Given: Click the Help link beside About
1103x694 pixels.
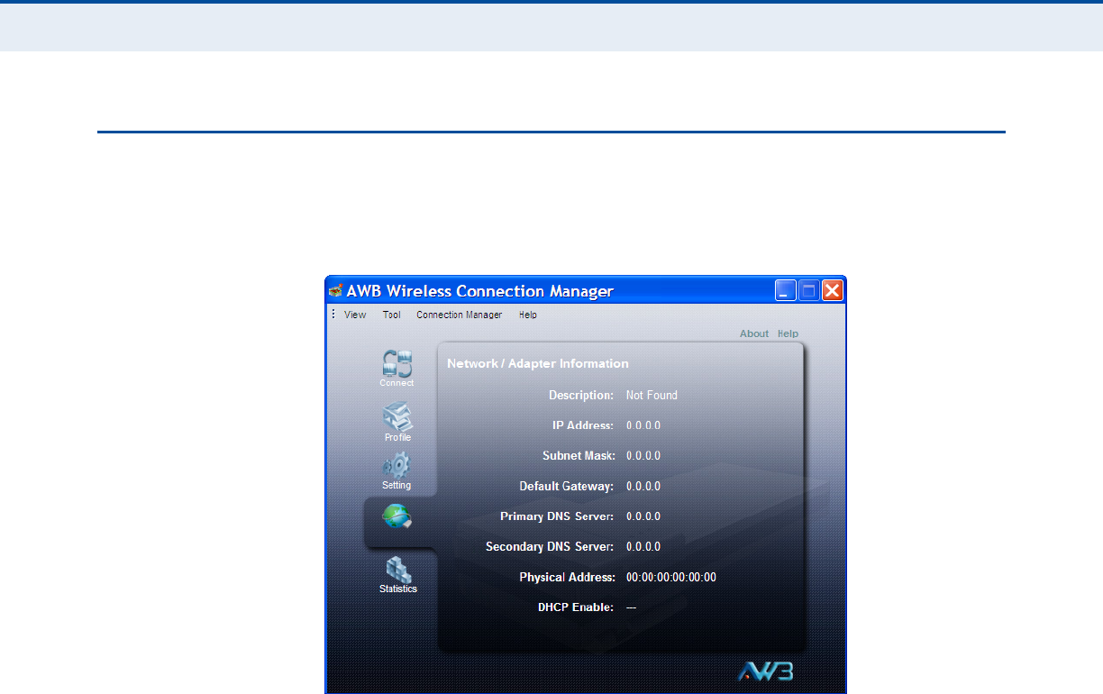Looking at the screenshot, I should (789, 333).
